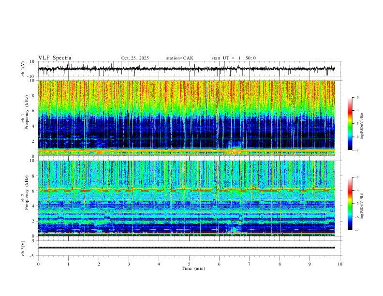Click the ch.3(V) black signal trace
Viewport: 383px width, 296px height.
click(186, 248)
